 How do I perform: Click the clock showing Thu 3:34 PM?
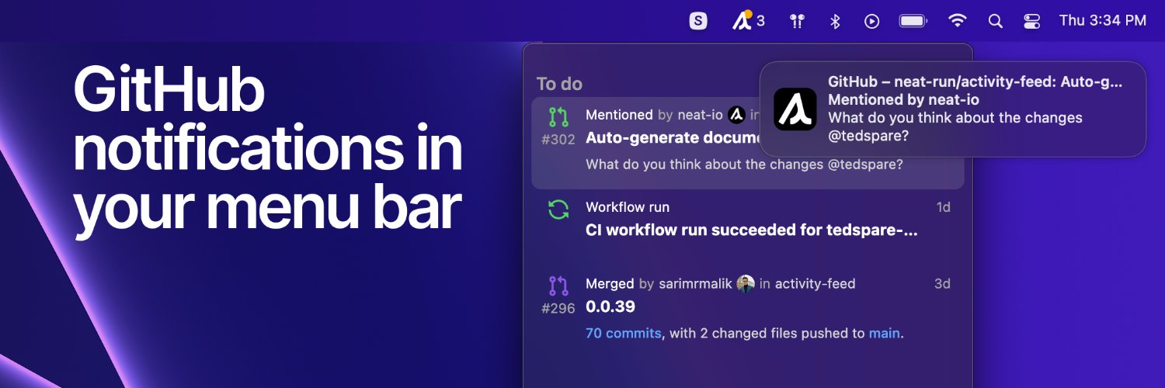[1103, 21]
